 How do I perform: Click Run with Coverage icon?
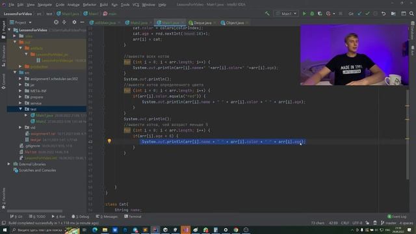[320, 14]
